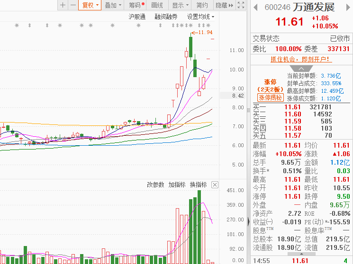Expand the 显示 display dropdown
Image resolution: width=353 pixels, height=264 pixels.
(x=180, y=5)
